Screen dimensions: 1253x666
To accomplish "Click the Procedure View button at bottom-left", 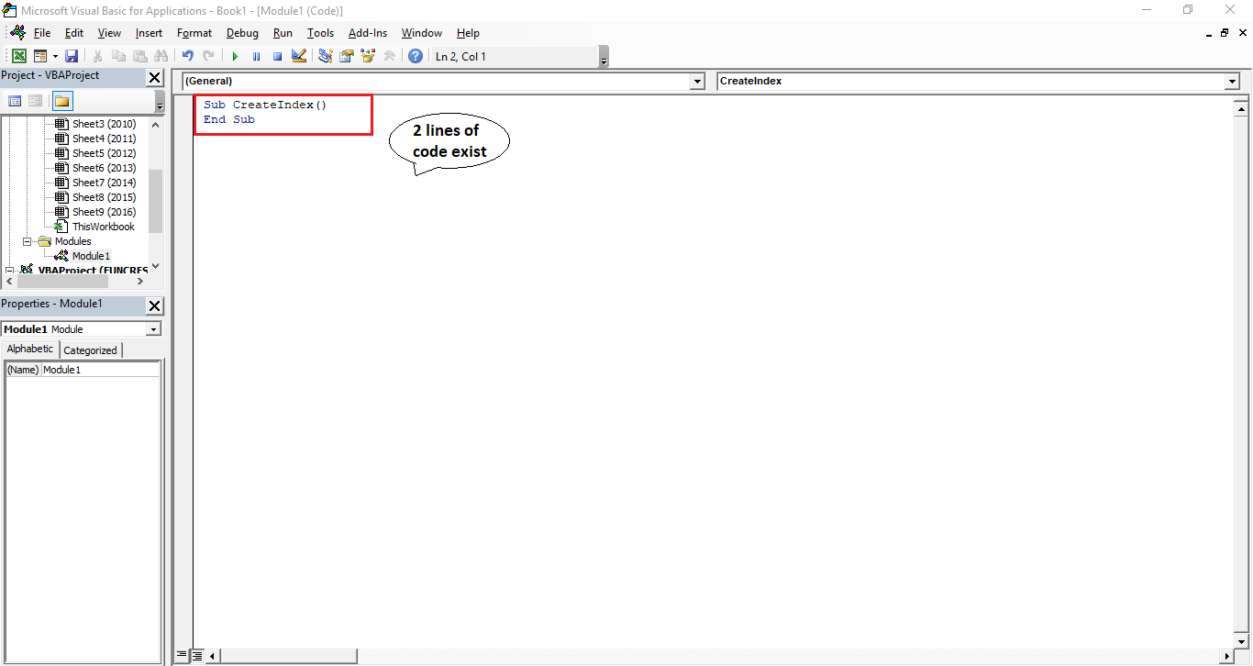I will tap(181, 656).
